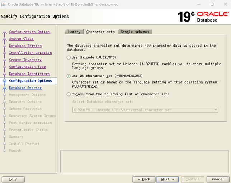Open the Character sets tab
This screenshot has width=231, height=183.
click(x=100, y=32)
